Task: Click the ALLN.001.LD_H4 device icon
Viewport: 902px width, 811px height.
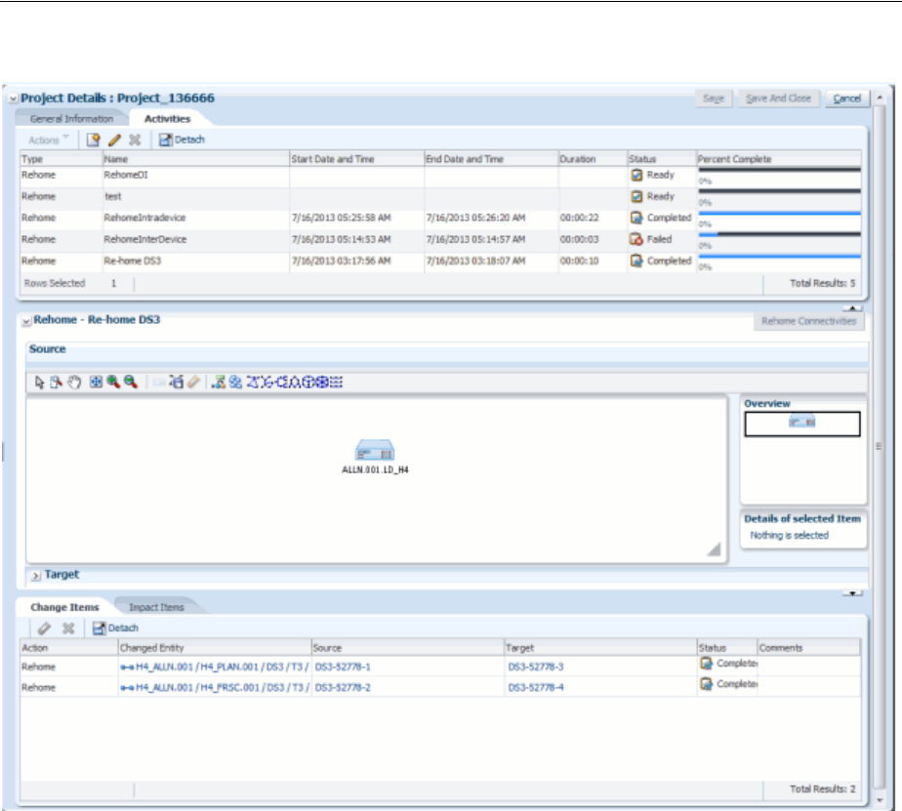Action: point(375,450)
